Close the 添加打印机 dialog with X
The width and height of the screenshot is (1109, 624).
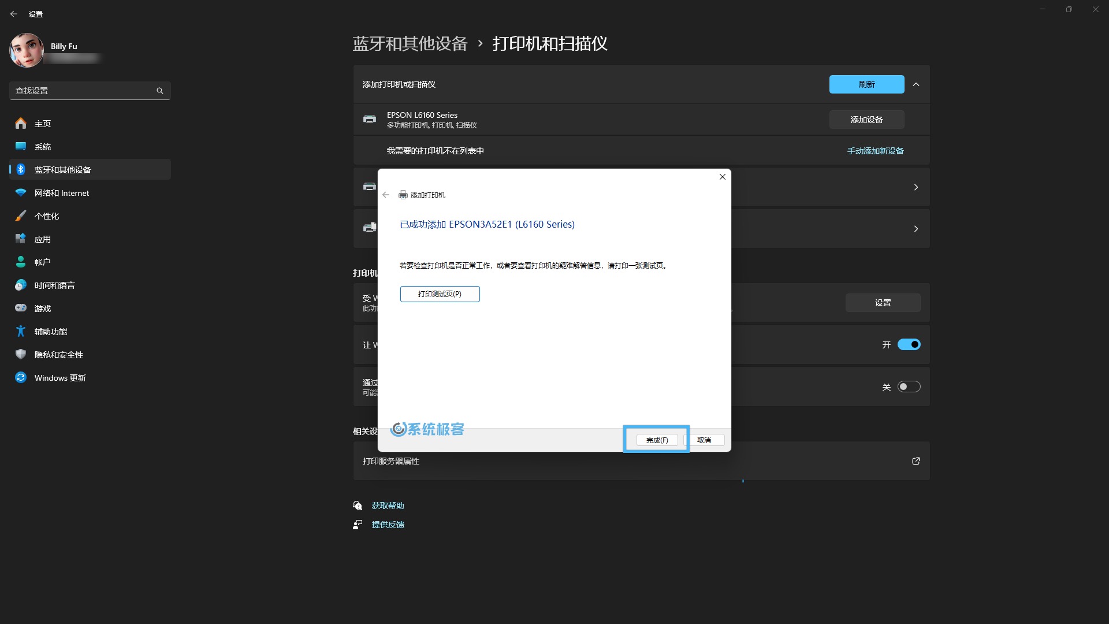click(x=722, y=177)
